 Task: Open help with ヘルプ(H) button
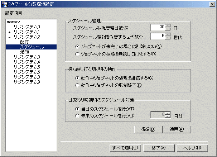tap(192, 148)
